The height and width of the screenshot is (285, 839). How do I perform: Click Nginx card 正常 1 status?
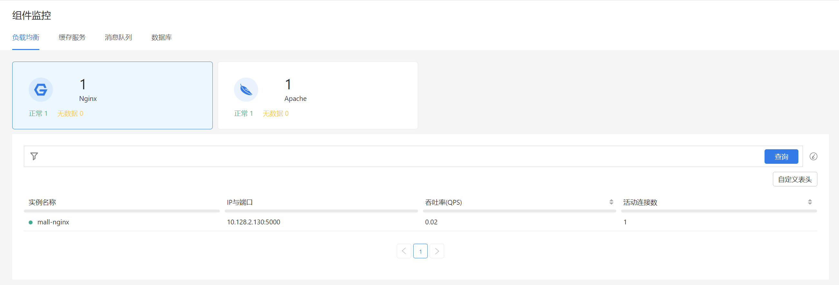pyautogui.click(x=38, y=113)
